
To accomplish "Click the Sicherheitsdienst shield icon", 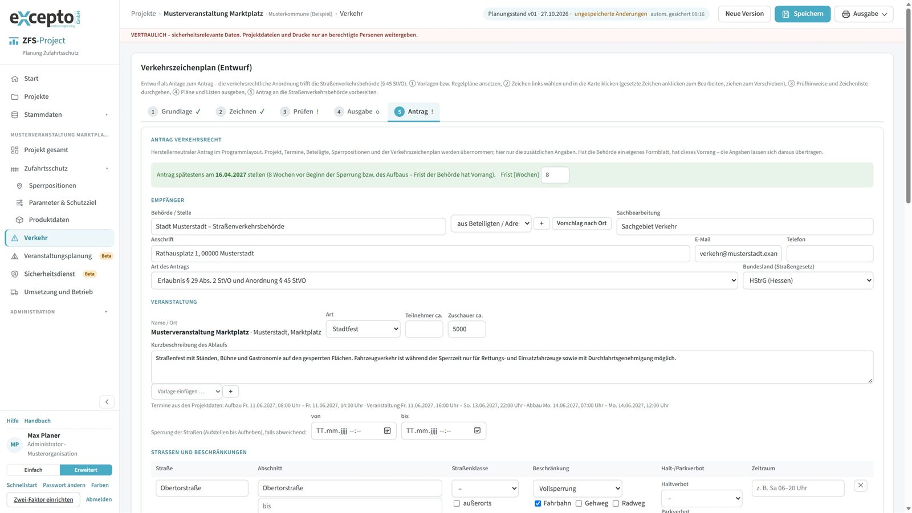I will coord(15,274).
